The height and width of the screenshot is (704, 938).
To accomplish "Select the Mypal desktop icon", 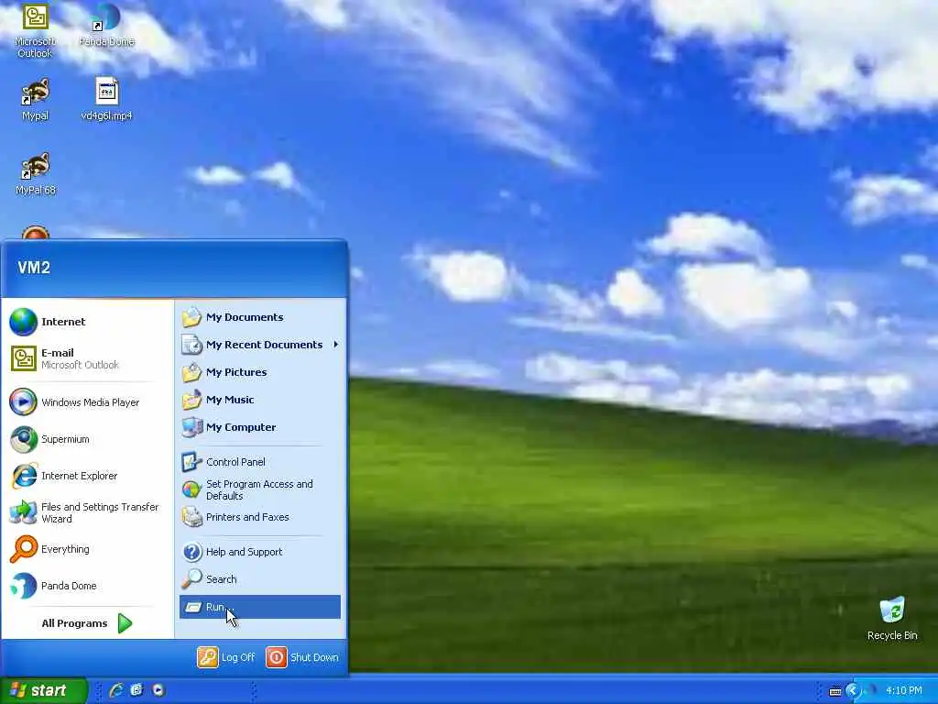I will click(35, 99).
